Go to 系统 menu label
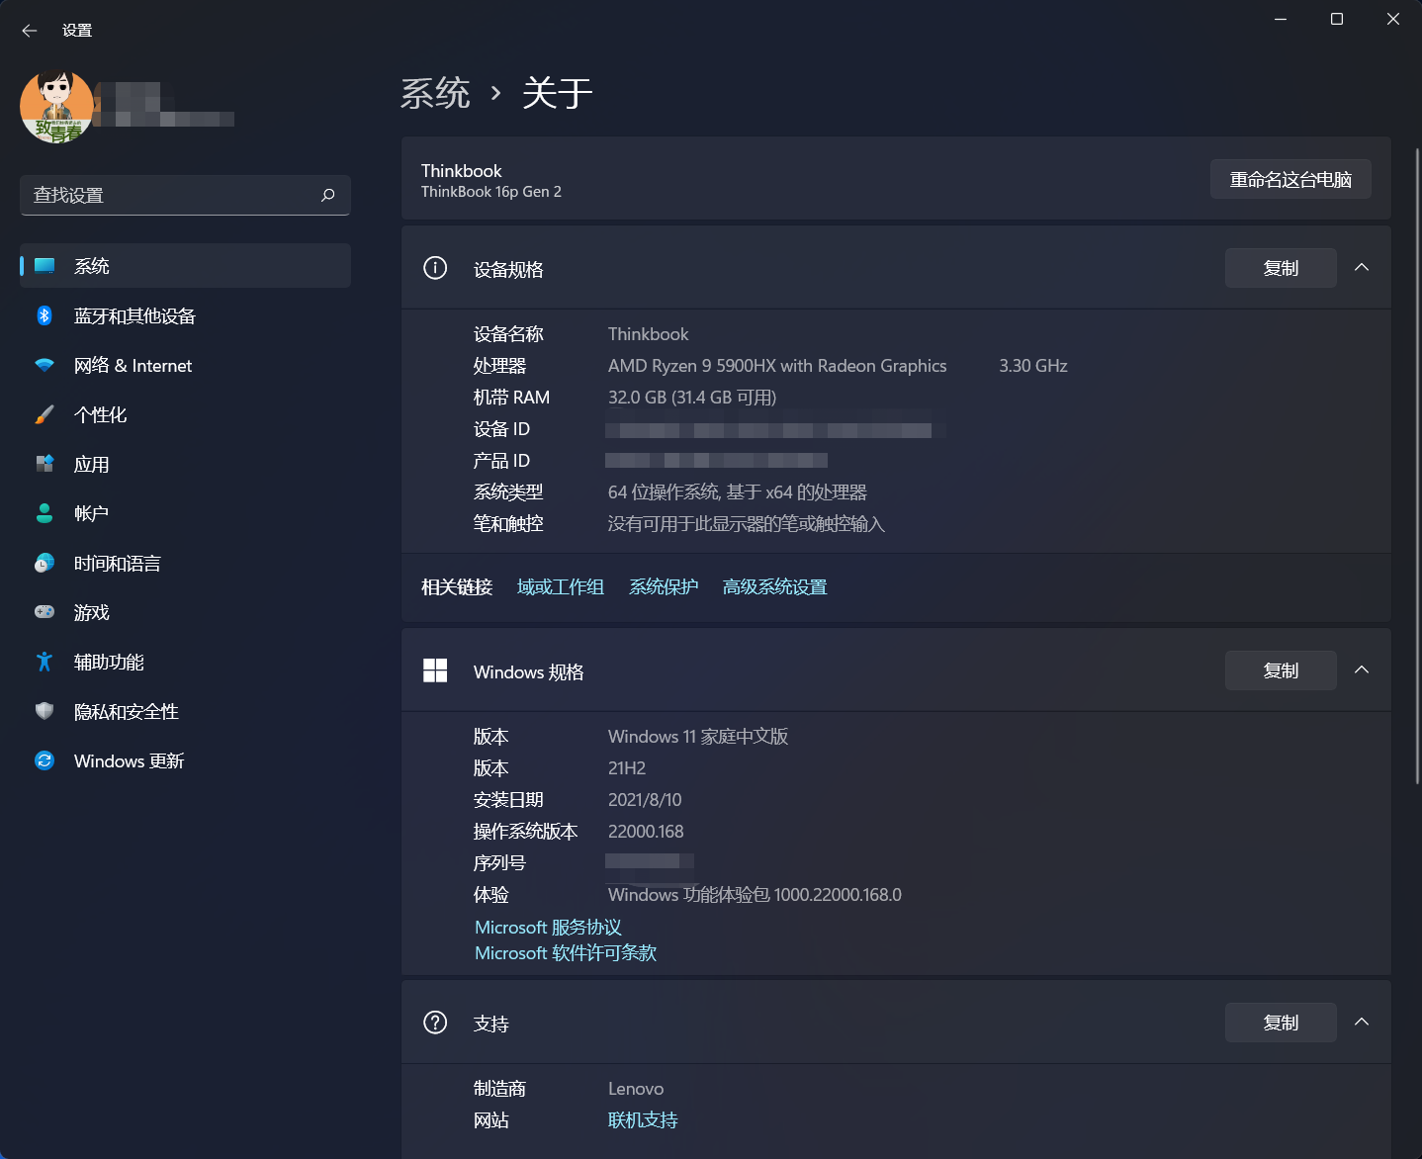The image size is (1422, 1159). pos(92,266)
